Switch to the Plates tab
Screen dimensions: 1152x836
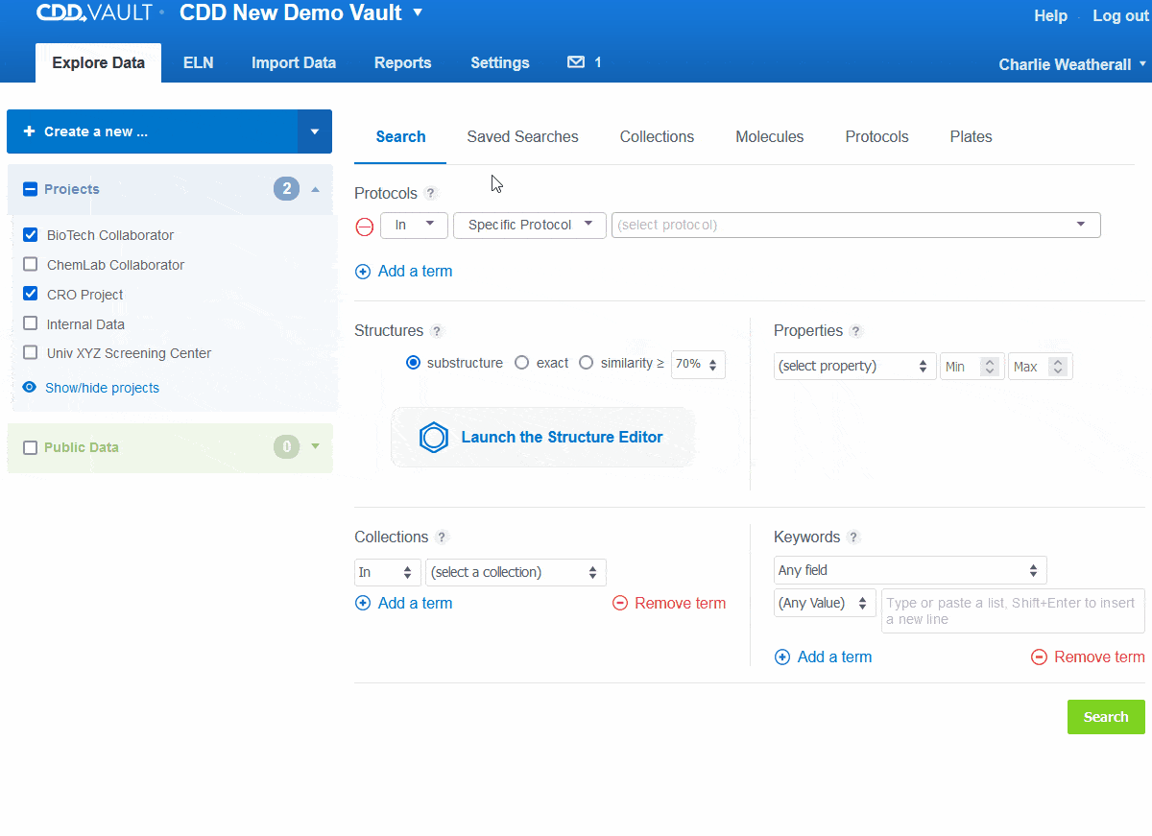[972, 137]
